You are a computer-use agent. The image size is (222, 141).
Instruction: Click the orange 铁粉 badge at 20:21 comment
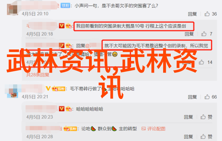click(x=59, y=88)
